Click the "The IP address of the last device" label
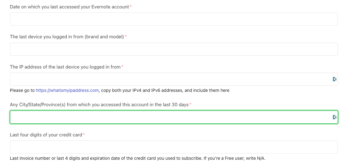This screenshot has width=347, height=166. [65, 67]
